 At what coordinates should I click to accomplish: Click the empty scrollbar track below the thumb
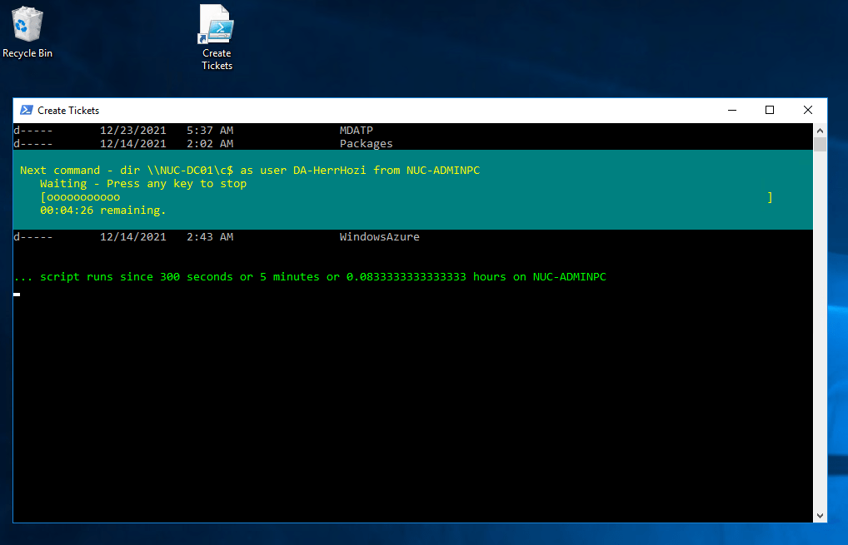(820, 333)
